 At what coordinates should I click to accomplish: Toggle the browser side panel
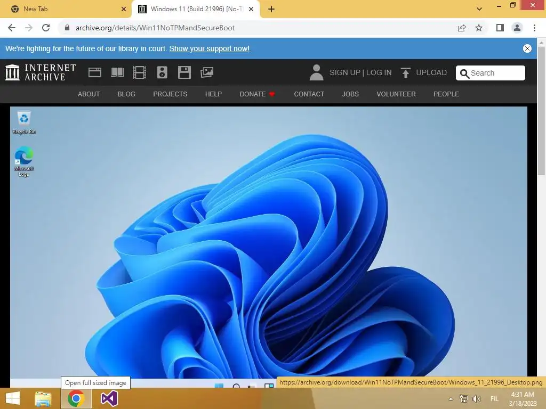point(500,28)
